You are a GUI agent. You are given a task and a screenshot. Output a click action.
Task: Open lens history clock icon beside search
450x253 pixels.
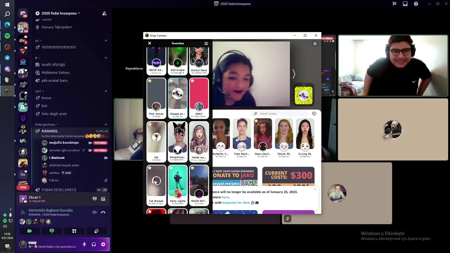(314, 113)
